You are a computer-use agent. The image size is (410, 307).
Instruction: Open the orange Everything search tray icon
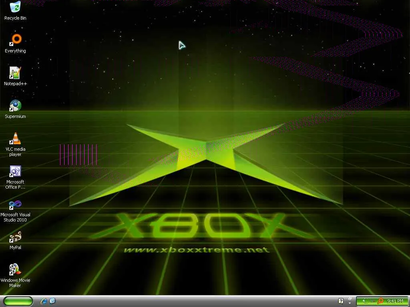point(380,301)
